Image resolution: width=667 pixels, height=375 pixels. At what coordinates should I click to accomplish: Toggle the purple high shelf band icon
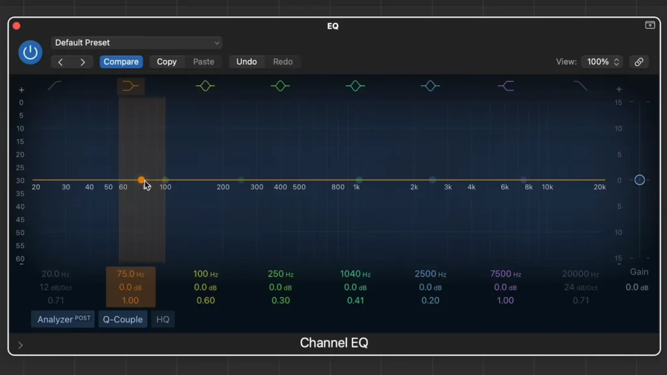(x=505, y=86)
